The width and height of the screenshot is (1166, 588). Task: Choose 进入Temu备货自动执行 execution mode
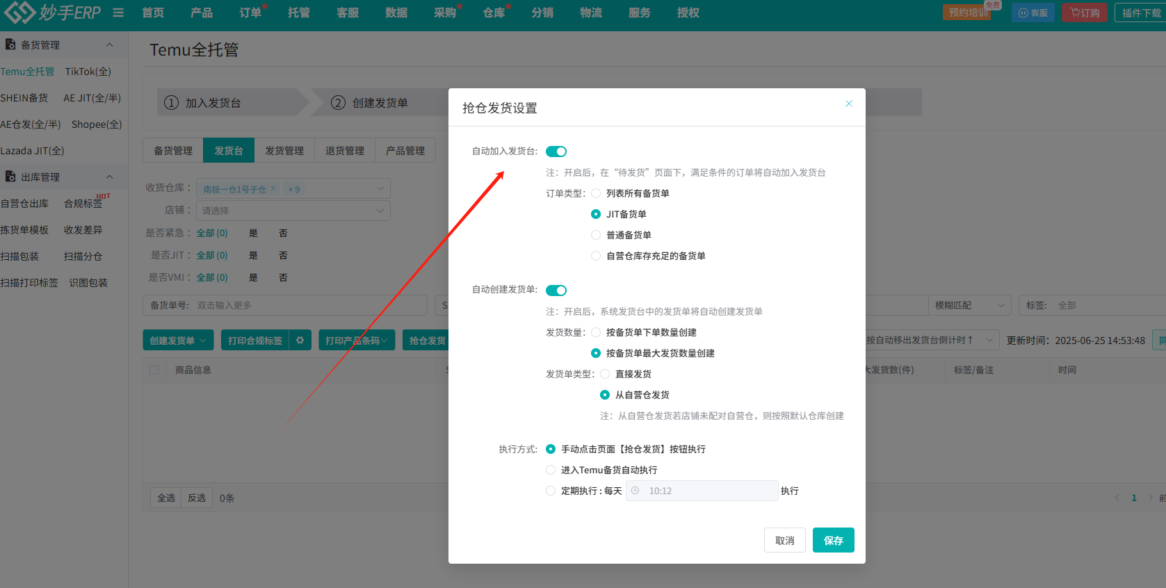point(551,470)
